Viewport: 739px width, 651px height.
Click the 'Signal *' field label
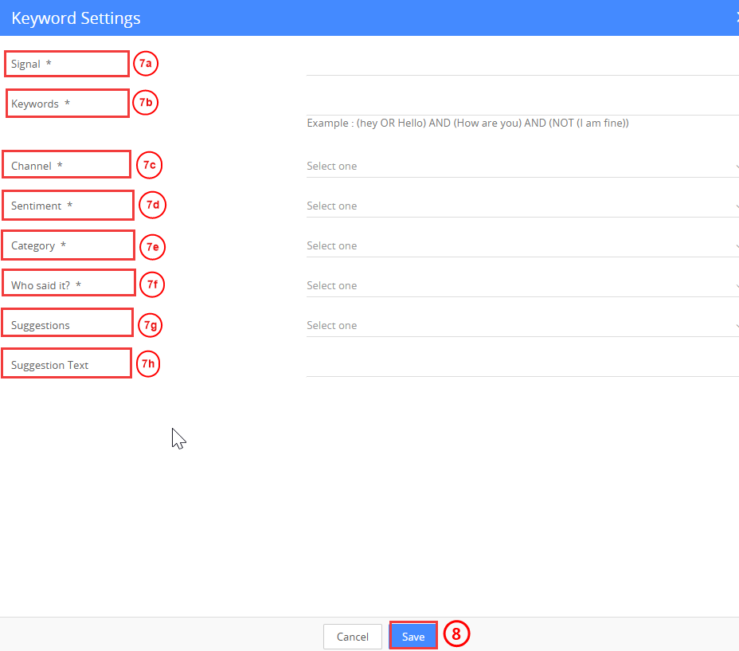pyautogui.click(x=31, y=64)
